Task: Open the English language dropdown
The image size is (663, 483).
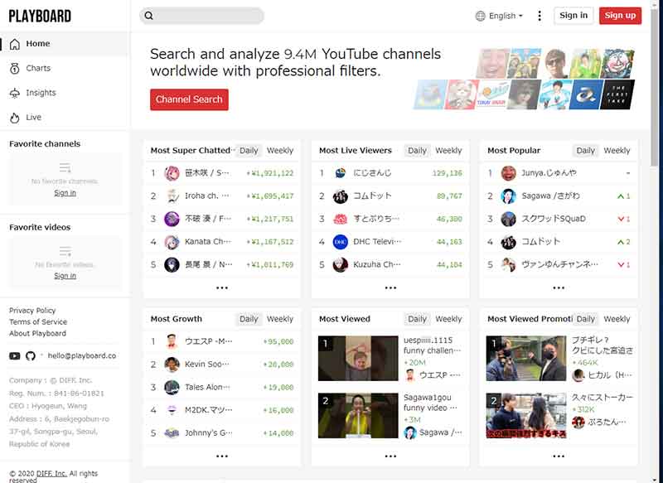Action: pos(500,16)
